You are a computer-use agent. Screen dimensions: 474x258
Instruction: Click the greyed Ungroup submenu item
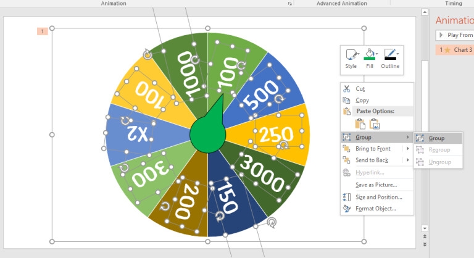438,162
